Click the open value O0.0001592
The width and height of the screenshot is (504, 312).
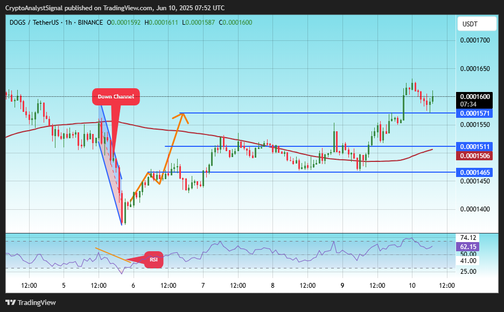(x=124, y=23)
